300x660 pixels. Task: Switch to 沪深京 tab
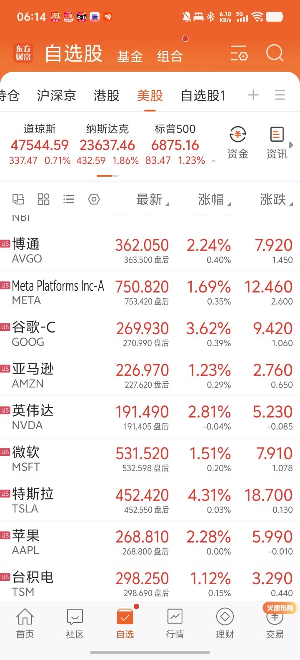point(56,96)
